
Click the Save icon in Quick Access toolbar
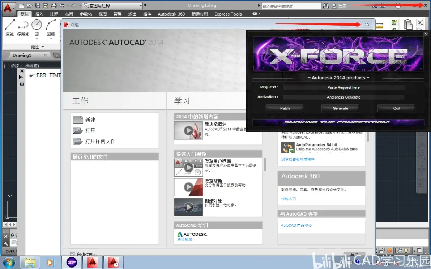pos(38,5)
